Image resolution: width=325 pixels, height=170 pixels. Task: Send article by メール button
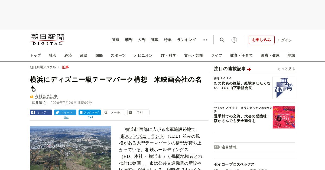114,113
